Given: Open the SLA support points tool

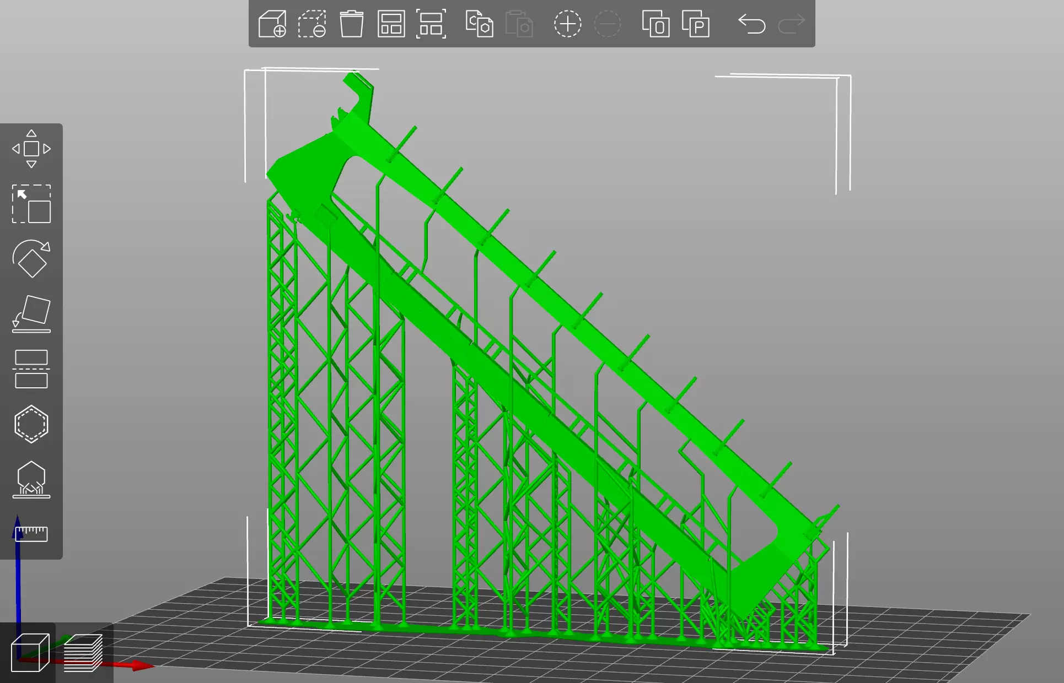Looking at the screenshot, I should pyautogui.click(x=31, y=479).
